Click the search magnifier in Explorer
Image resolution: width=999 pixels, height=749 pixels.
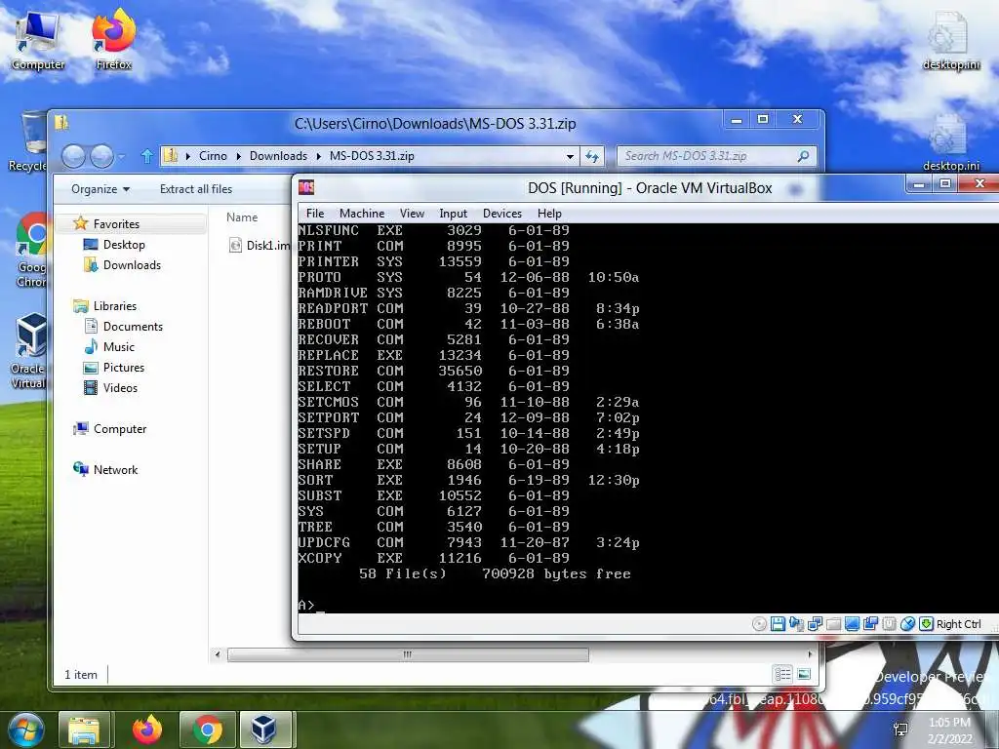click(803, 156)
